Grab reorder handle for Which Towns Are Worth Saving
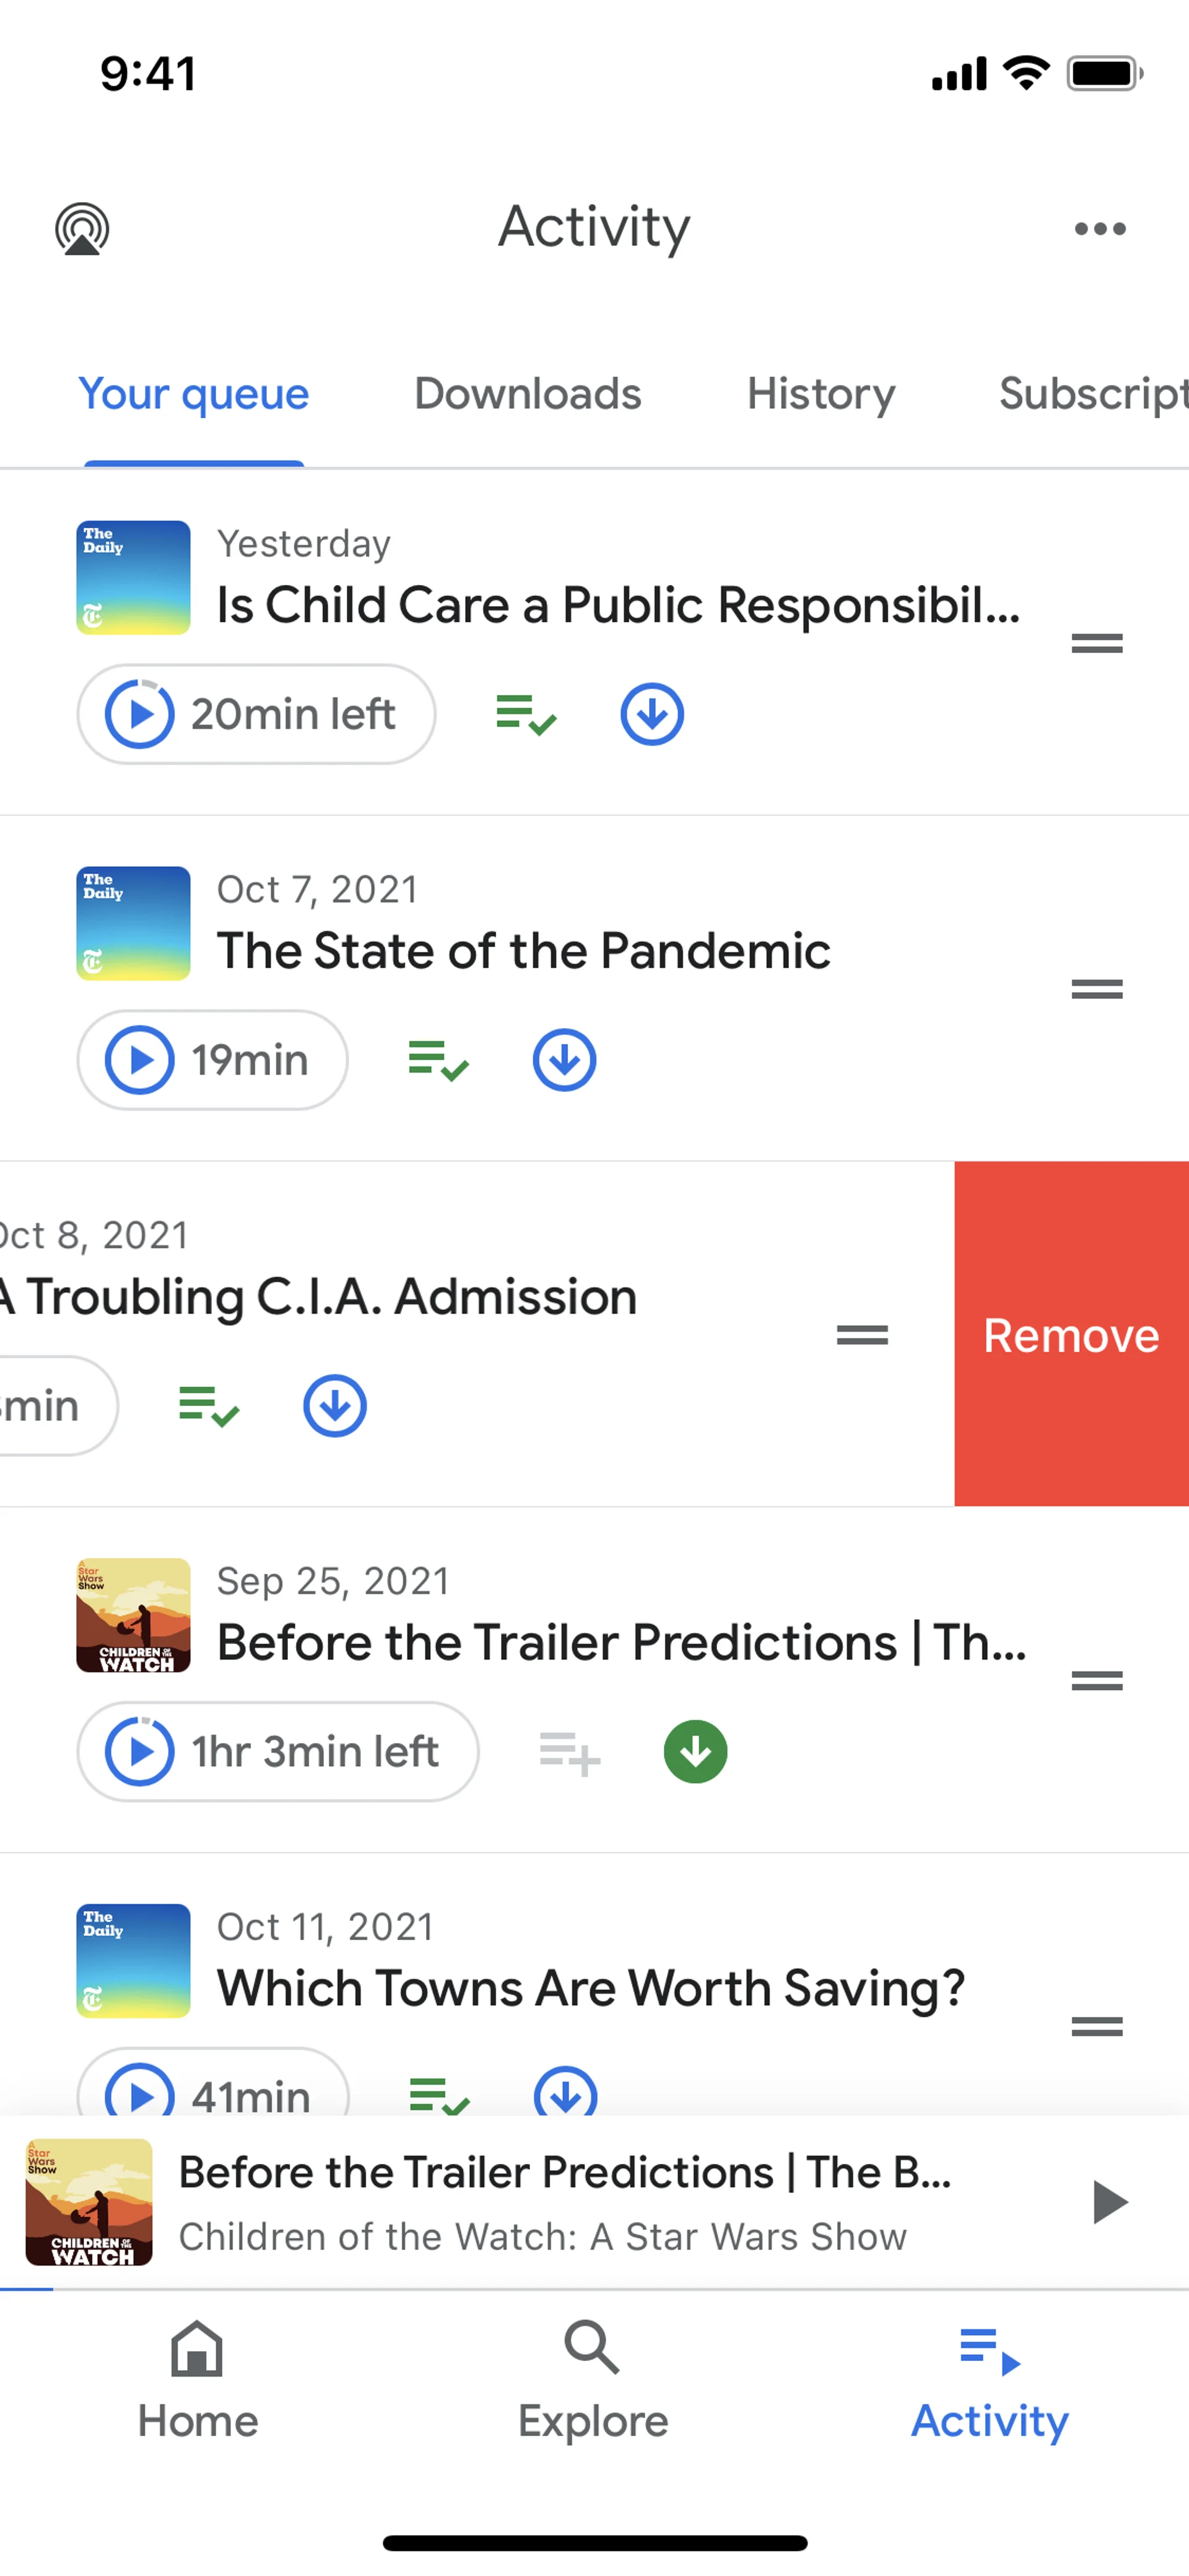1189x2576 pixels. tap(1096, 2027)
